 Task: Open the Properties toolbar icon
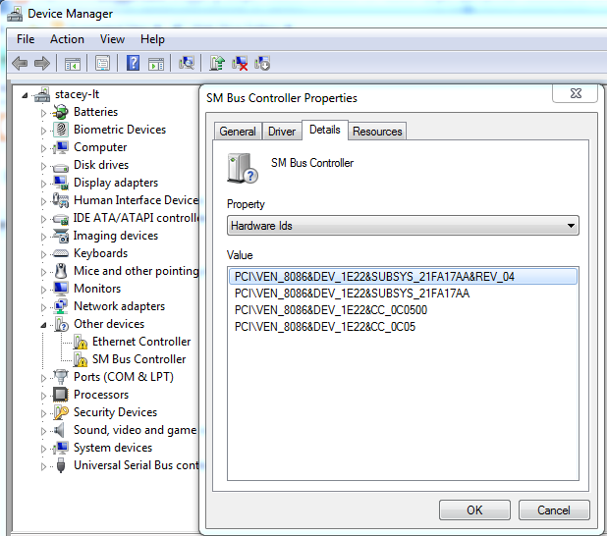102,63
